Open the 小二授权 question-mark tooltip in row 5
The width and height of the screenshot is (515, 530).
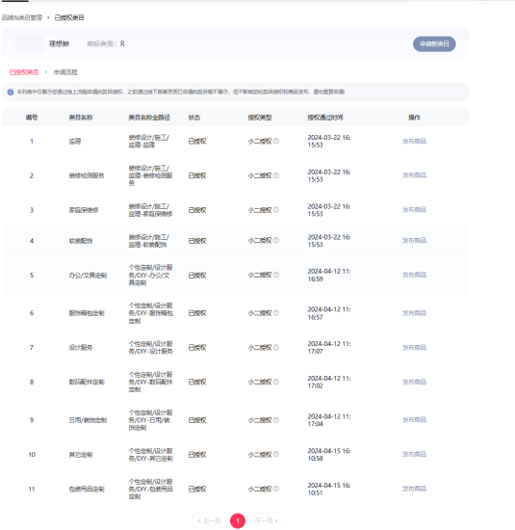coord(276,275)
